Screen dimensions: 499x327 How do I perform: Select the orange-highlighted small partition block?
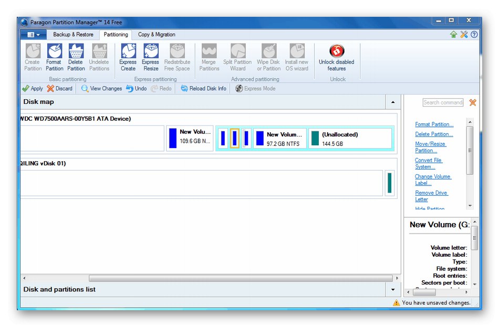click(x=235, y=139)
